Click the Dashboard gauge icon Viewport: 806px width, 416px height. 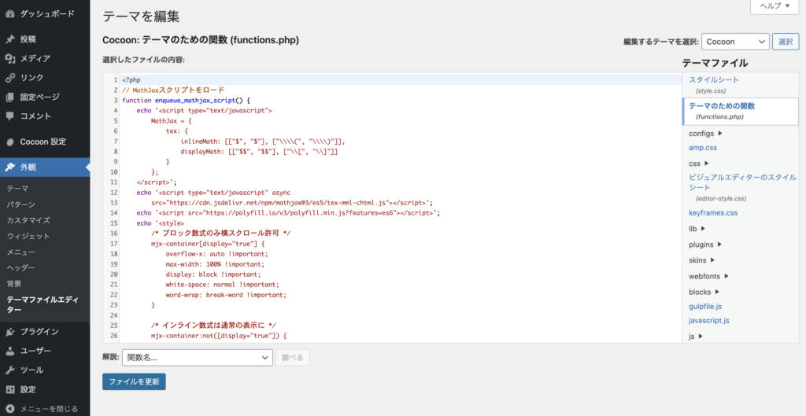[x=9, y=14]
